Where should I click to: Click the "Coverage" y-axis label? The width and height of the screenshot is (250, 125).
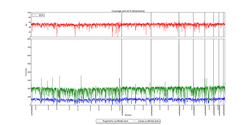click(x=26, y=72)
